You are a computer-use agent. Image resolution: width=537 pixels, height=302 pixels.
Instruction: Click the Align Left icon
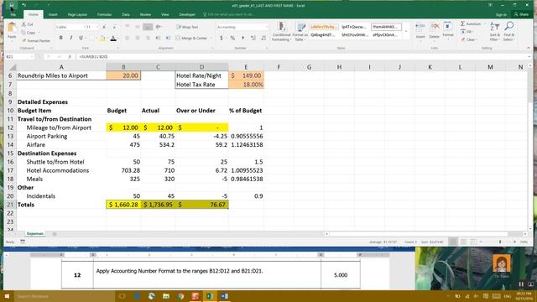click(x=127, y=38)
